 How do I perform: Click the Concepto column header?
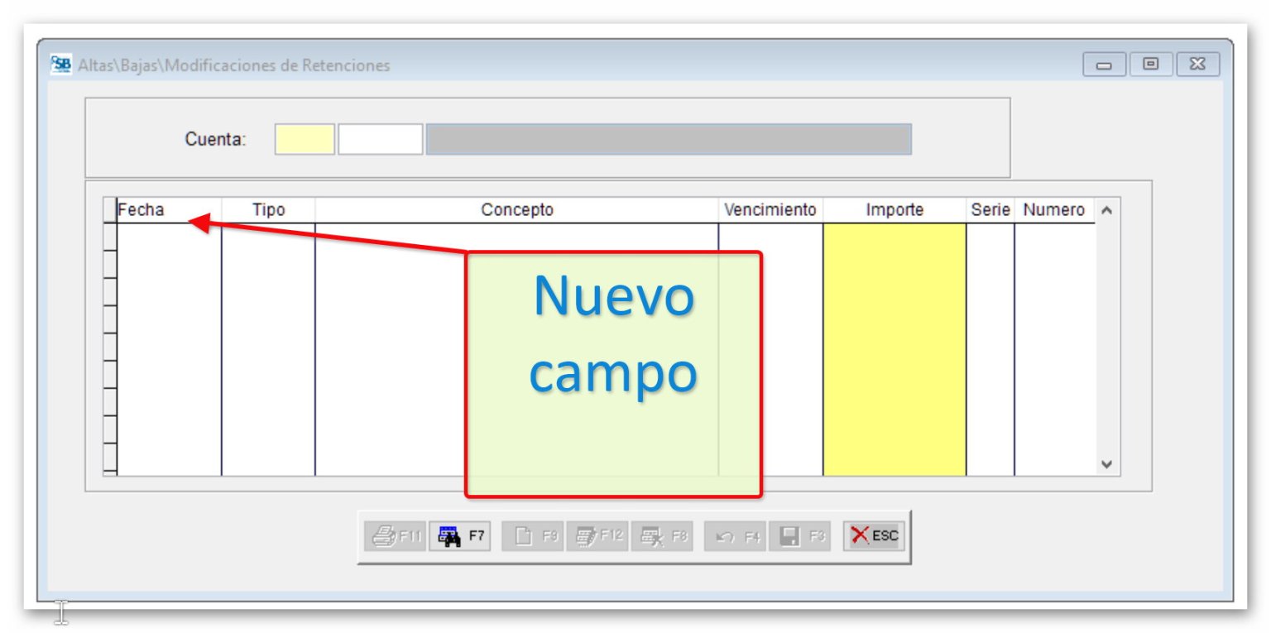tap(516, 209)
